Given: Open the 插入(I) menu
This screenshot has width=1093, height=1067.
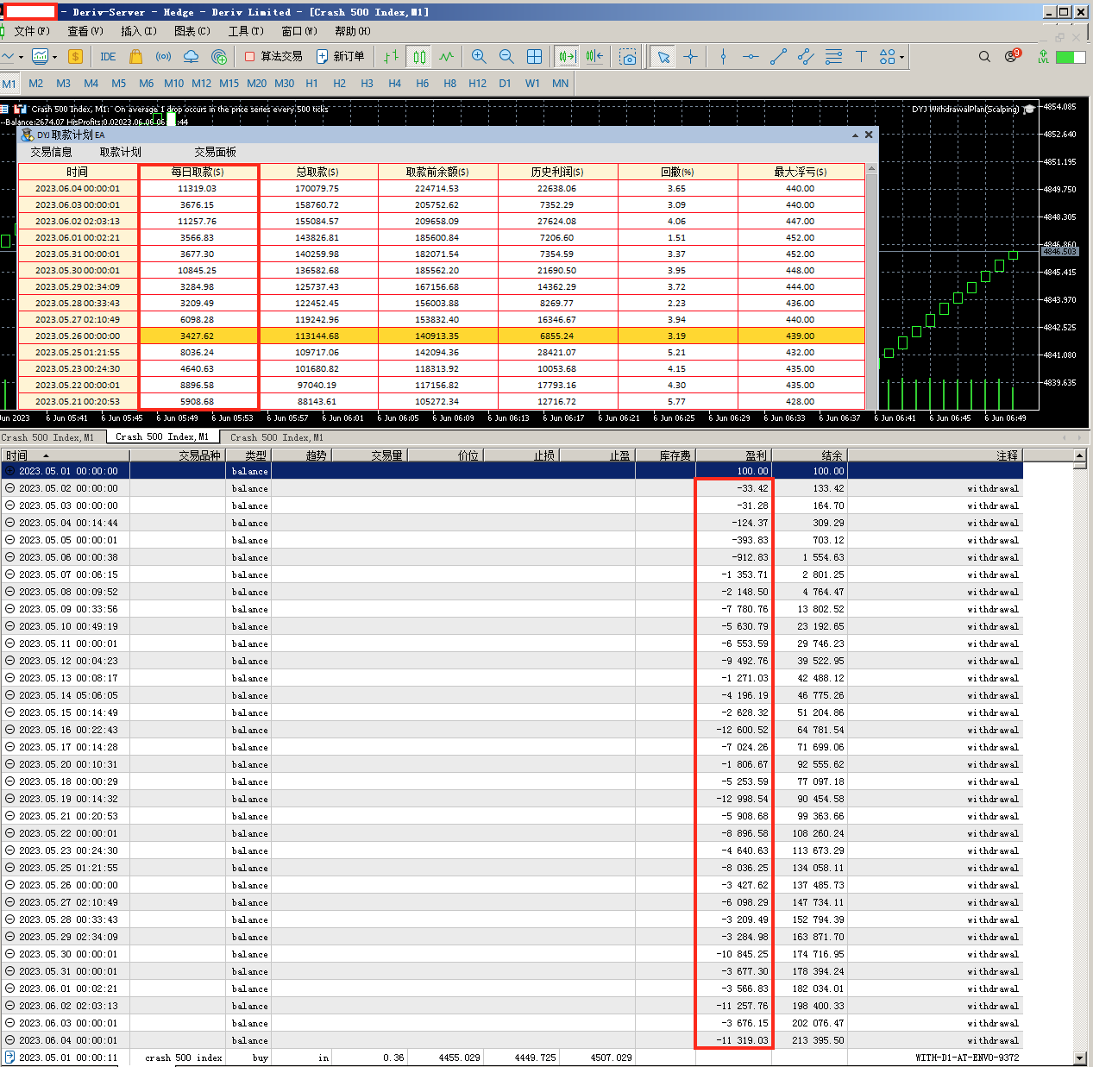Looking at the screenshot, I should (x=139, y=31).
